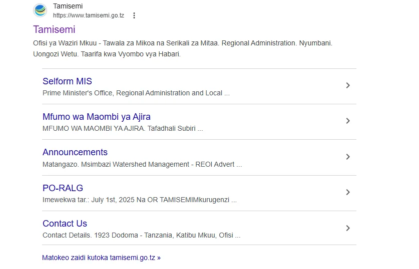Open the Selform MIS sitelink
419x269 pixels.
coord(67,81)
